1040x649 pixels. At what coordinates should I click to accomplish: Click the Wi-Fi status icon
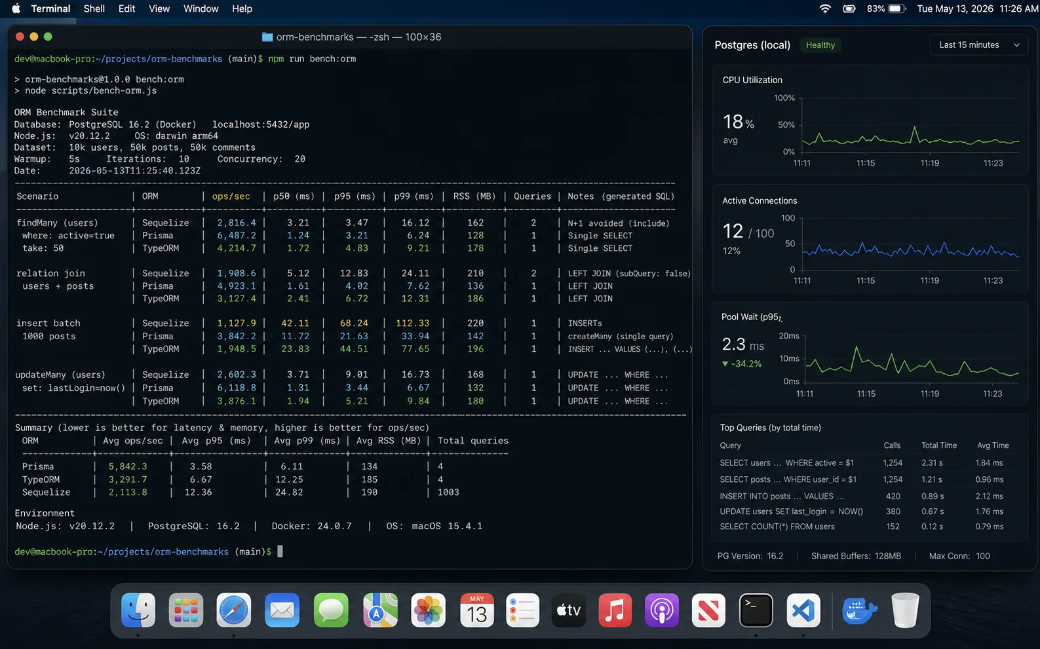coord(826,9)
